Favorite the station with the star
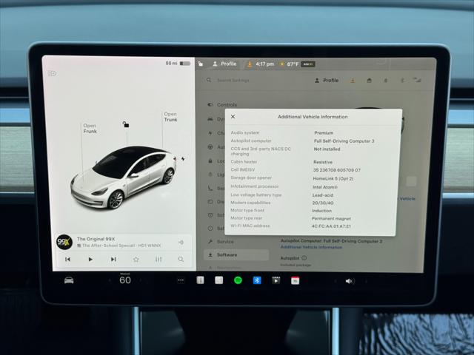The image size is (474, 355). 136,259
